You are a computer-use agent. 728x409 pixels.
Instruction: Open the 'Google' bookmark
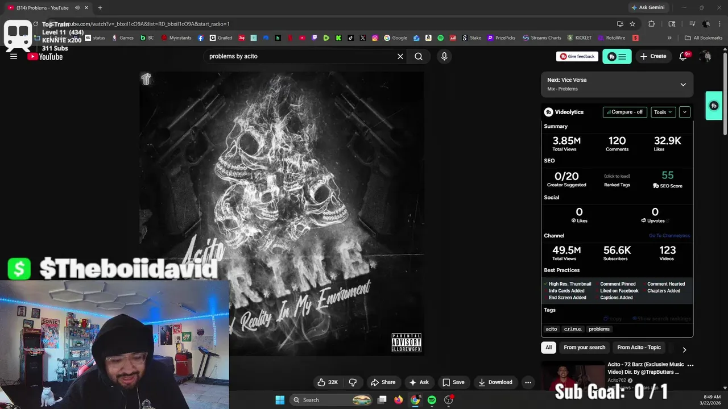pos(396,38)
